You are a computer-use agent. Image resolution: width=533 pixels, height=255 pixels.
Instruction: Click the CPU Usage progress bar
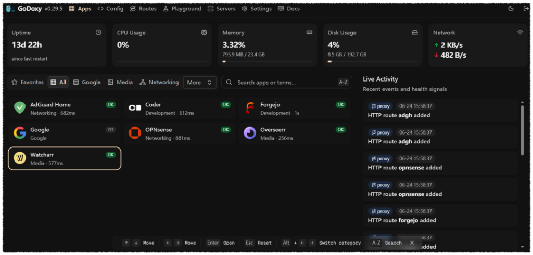point(162,61)
